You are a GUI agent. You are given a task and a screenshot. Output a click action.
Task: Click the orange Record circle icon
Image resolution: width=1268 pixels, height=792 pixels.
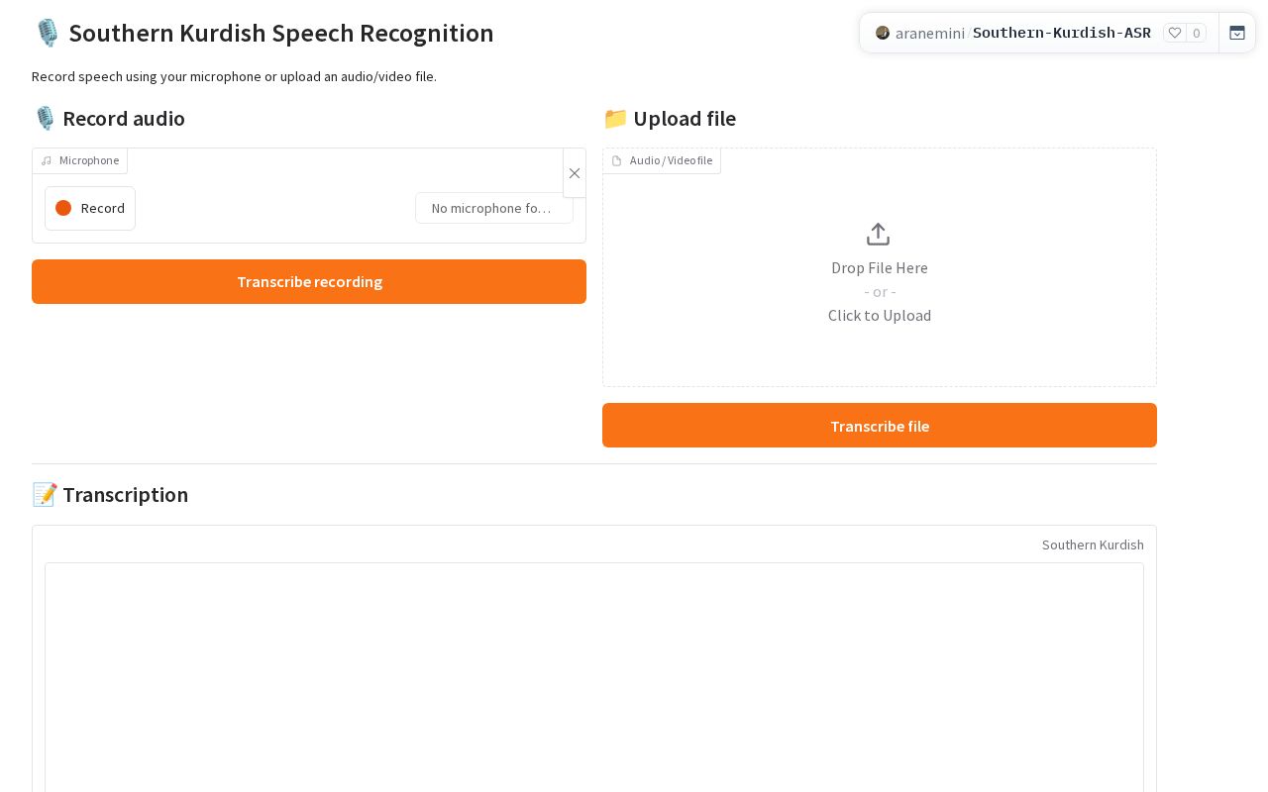[x=63, y=208]
